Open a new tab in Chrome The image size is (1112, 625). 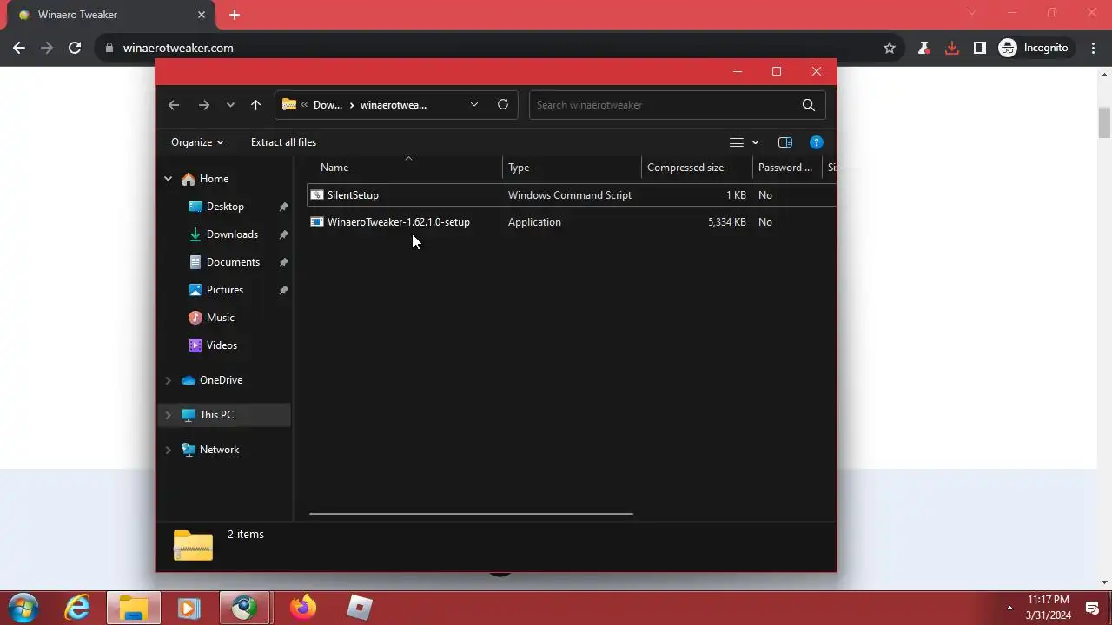[235, 15]
